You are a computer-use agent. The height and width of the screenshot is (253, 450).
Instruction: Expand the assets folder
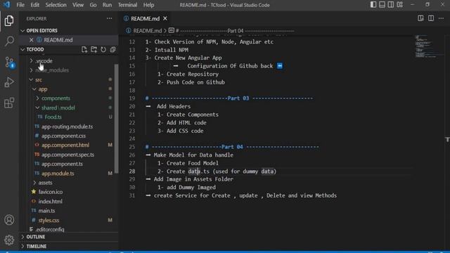(x=45, y=183)
